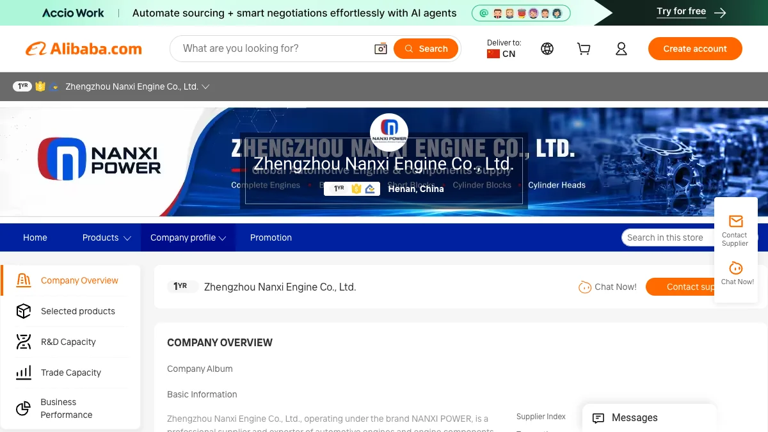This screenshot has width=768, height=432.
Task: Select Selected products in the sidebar
Action: [x=78, y=311]
